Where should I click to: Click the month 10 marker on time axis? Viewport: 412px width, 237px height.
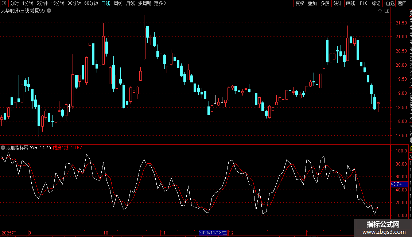pyautogui.click(x=106, y=233)
